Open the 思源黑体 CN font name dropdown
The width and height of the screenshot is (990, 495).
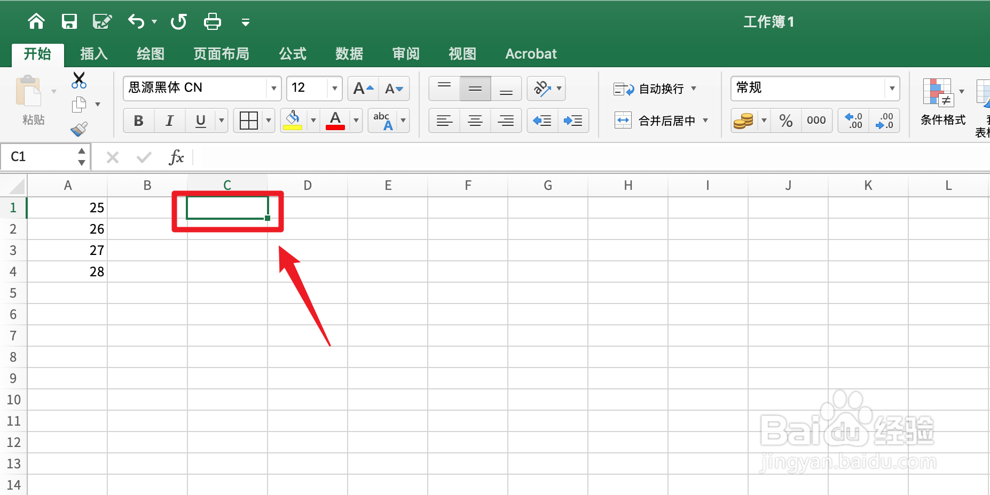273,88
